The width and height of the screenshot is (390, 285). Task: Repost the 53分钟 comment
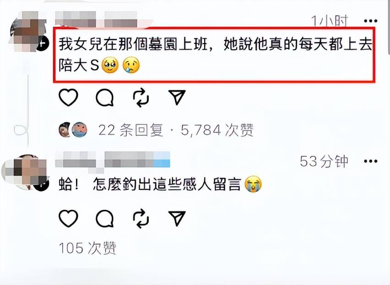(141, 218)
